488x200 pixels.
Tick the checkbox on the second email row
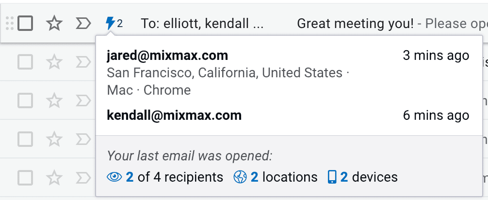[25, 61]
